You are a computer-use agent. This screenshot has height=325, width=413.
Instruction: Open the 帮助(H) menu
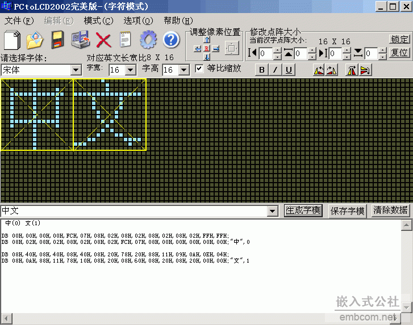coord(178,21)
